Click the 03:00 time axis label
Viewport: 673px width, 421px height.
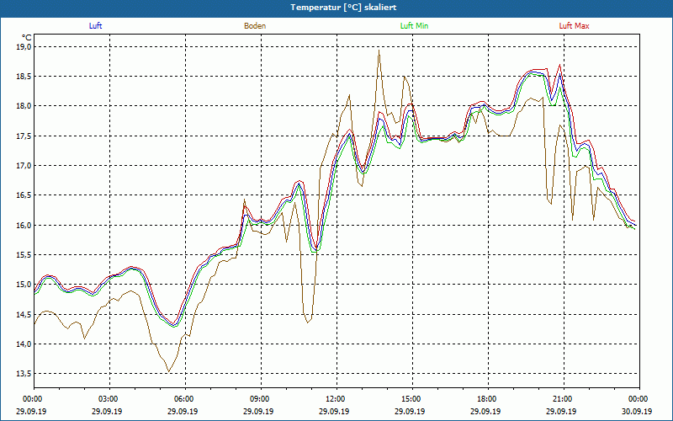110,399
